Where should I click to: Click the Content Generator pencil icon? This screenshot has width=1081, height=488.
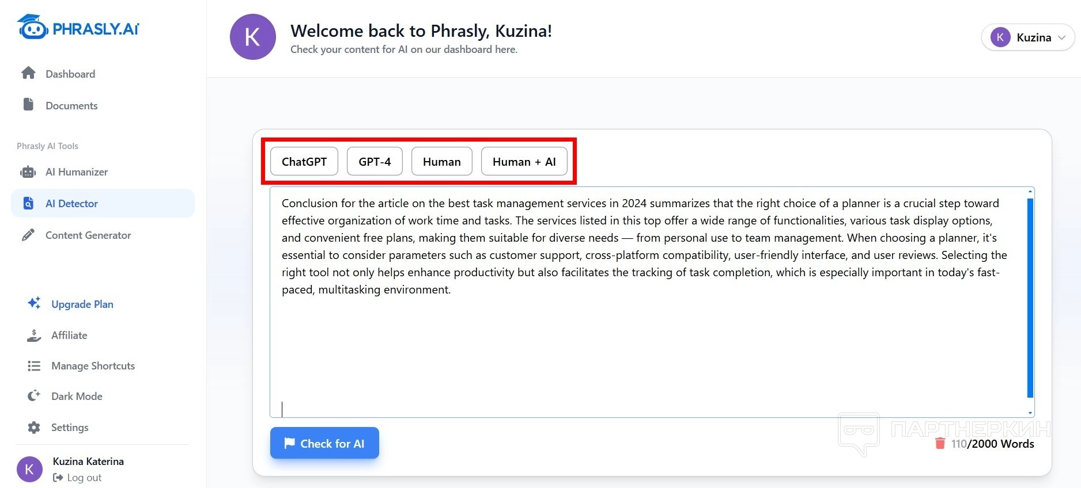[28, 235]
